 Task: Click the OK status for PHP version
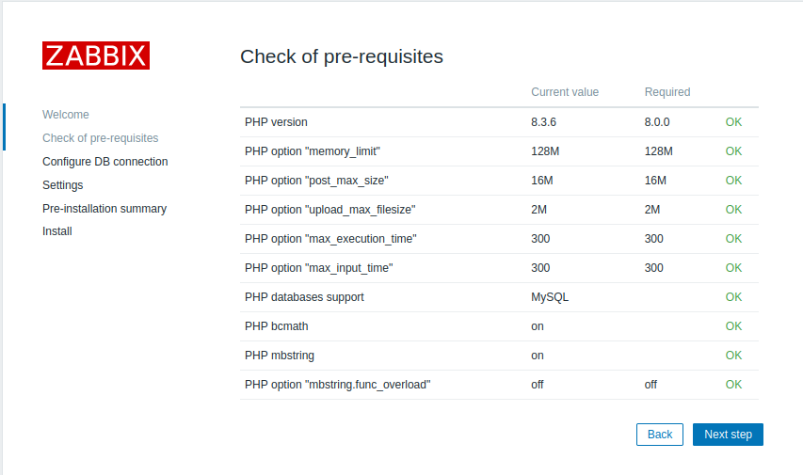tap(733, 122)
